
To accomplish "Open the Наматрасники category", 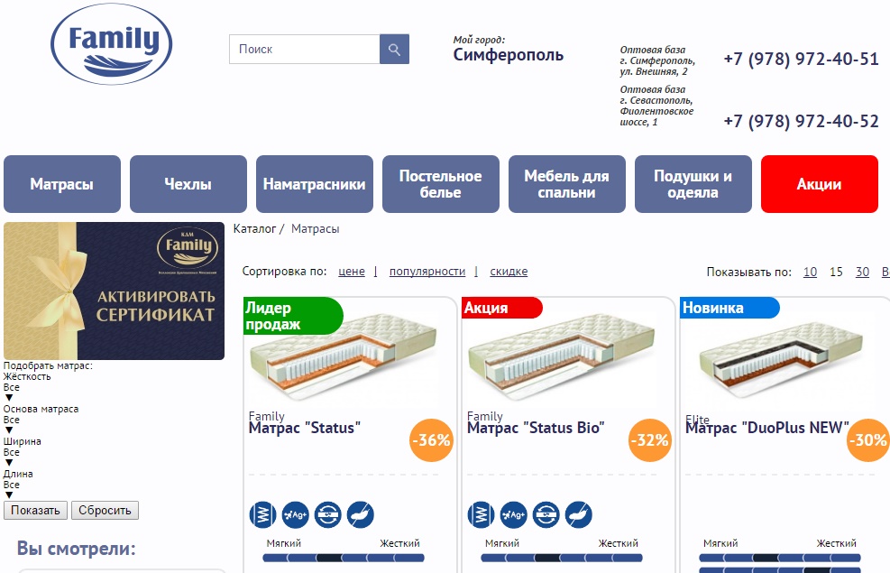I will click(x=315, y=184).
